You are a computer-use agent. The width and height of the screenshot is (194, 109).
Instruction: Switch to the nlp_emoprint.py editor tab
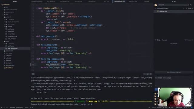pyautogui.click(x=65, y=2)
